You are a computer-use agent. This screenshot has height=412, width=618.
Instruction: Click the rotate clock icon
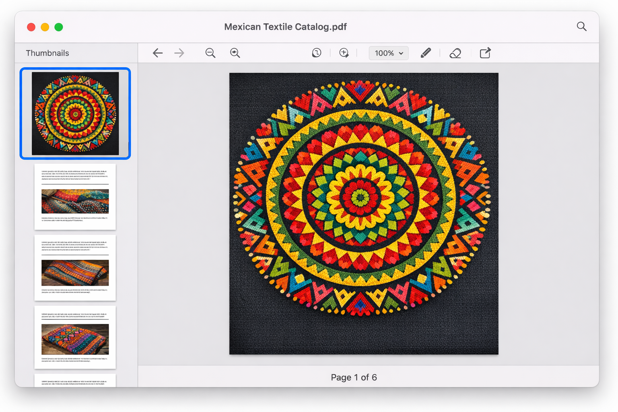[x=317, y=53]
